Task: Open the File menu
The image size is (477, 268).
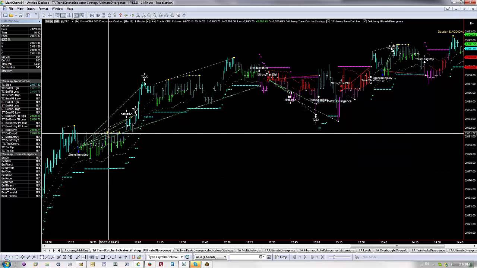Action: (11, 9)
